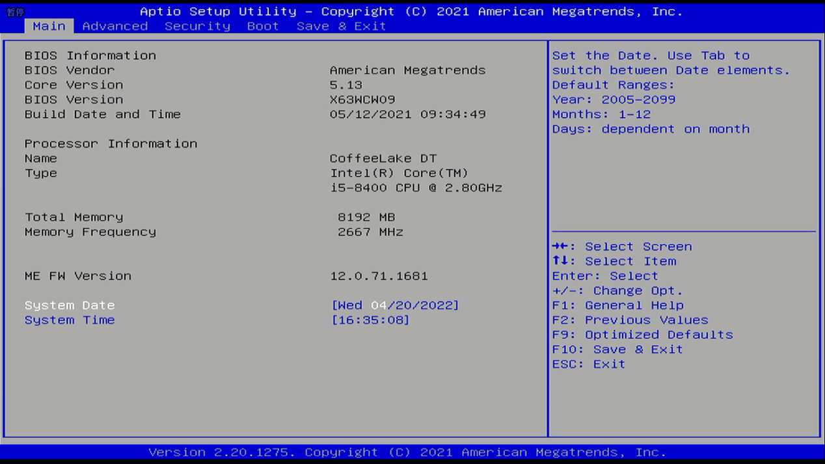Click the +/-: Change Opt. hint
825x464 pixels.
tap(617, 291)
